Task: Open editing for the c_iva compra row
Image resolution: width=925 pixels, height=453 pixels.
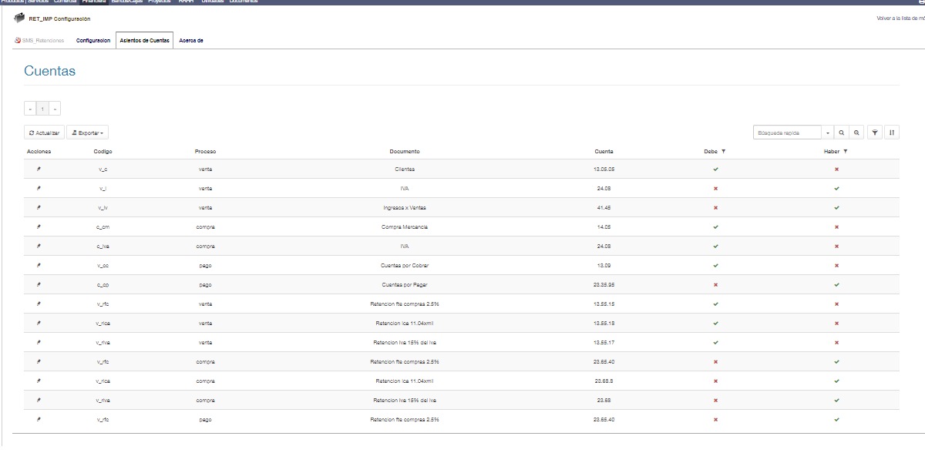Action: coord(39,246)
